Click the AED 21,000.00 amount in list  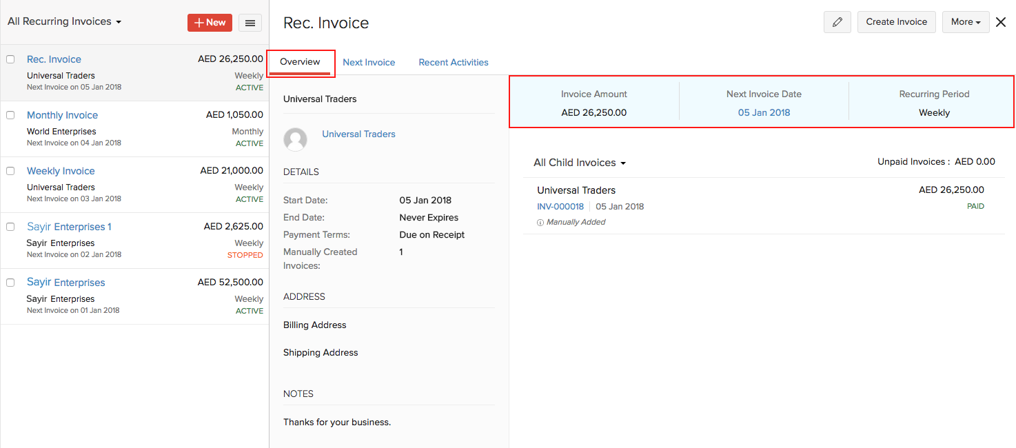tap(232, 171)
